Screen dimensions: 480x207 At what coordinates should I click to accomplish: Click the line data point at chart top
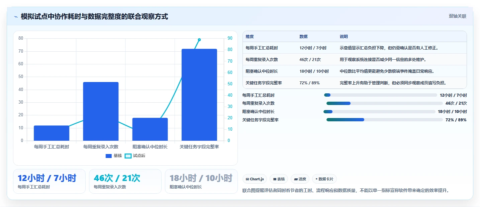pos(199,40)
